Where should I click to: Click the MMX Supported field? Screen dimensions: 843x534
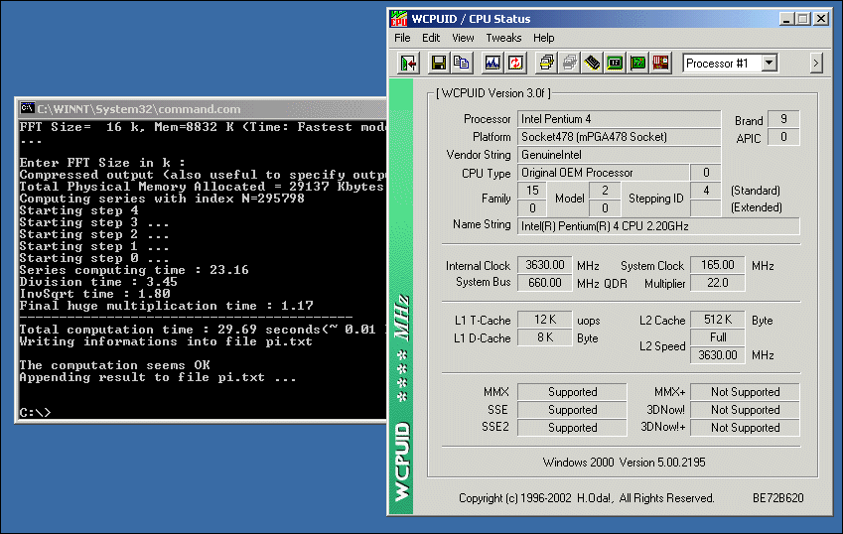tap(572, 392)
